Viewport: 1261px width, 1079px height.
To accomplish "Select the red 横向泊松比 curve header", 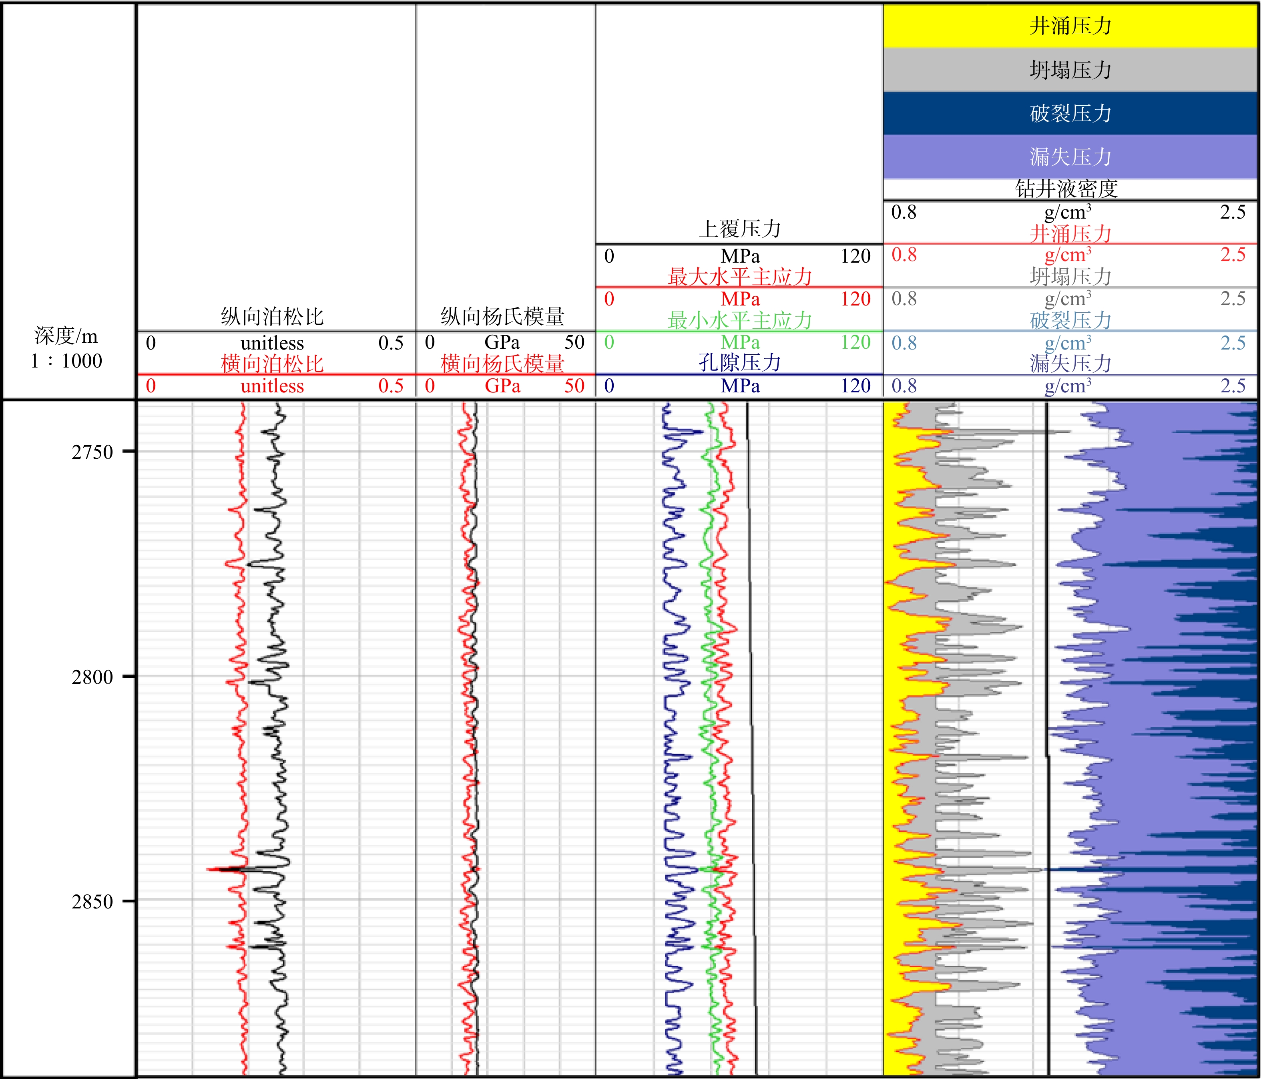I will point(272,364).
